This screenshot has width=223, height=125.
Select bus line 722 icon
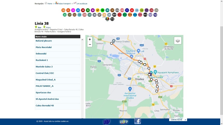coord(155,15)
